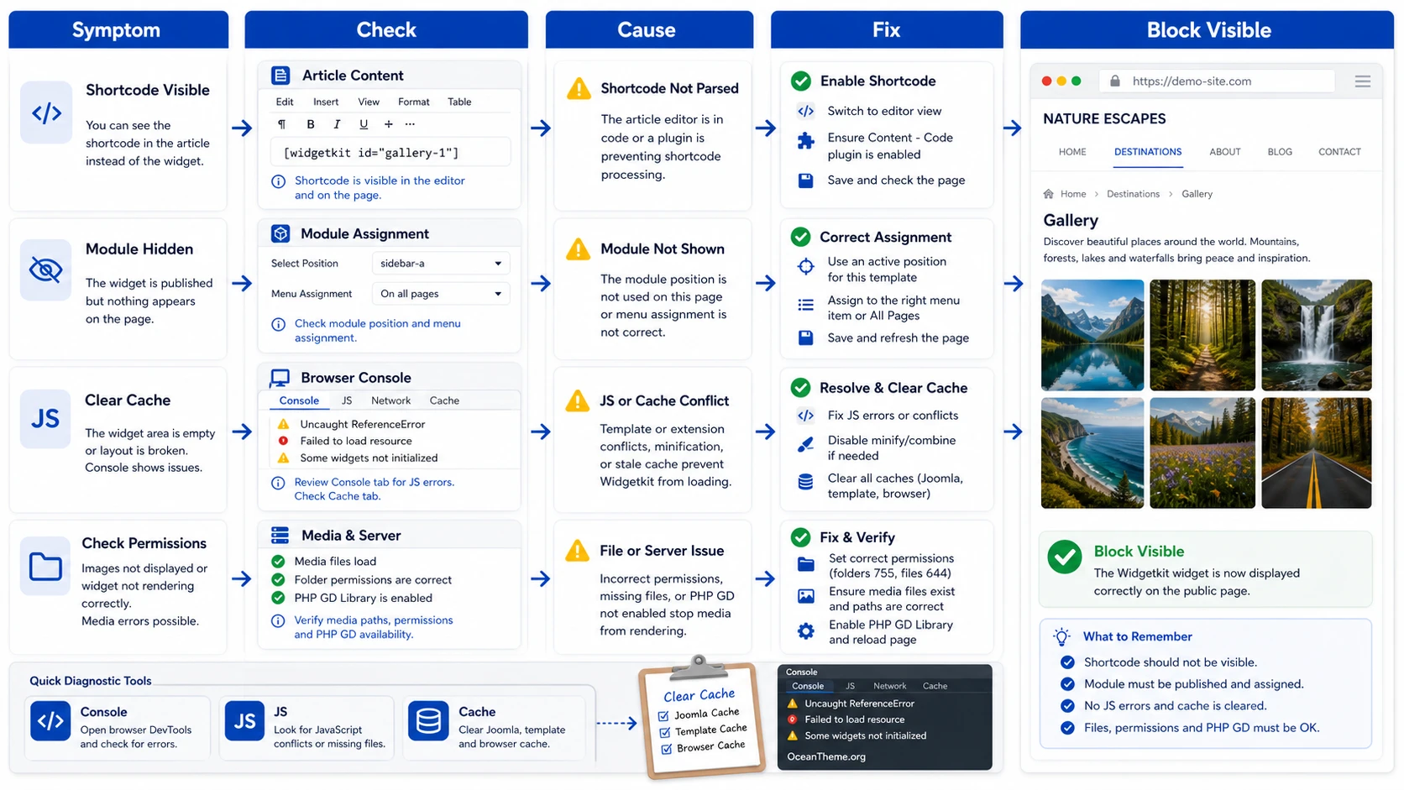
Task: Toggle paragraph mark in article editor toolbar
Action: pyautogui.click(x=281, y=124)
